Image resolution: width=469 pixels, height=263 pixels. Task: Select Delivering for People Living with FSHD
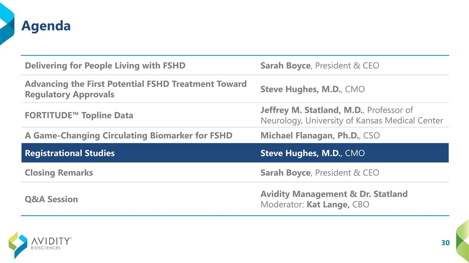pos(105,65)
